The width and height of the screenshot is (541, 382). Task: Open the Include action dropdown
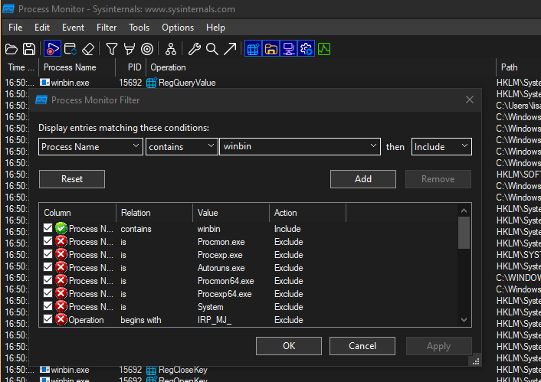click(x=441, y=146)
